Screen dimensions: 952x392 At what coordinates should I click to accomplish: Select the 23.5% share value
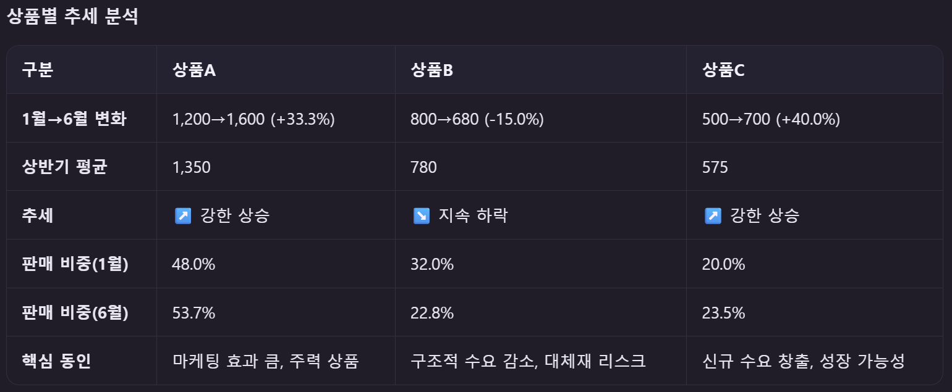723,314
